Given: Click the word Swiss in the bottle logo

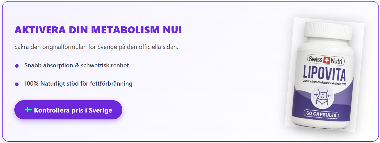Looking at the screenshot, I should pos(315,59).
